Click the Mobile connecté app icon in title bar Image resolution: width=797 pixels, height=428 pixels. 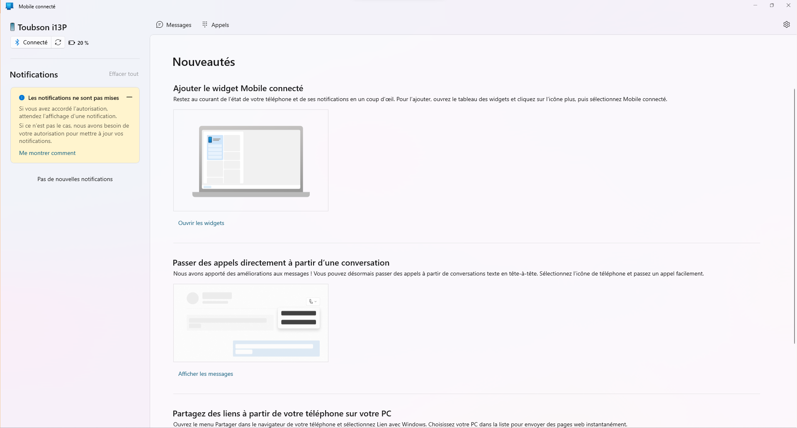click(x=9, y=6)
